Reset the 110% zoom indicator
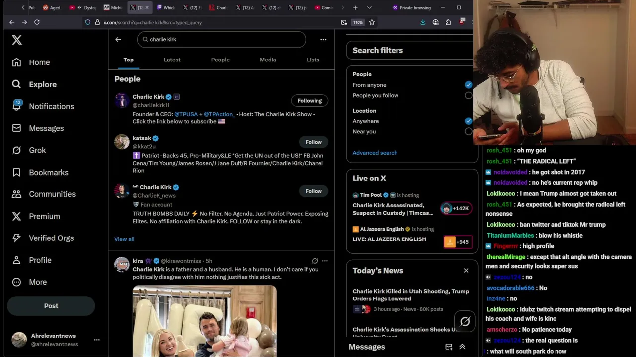 pos(358,22)
